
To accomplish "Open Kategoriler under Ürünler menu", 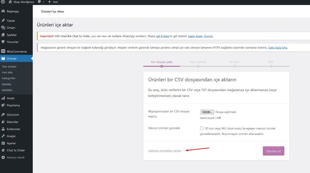I will pyautogui.click(x=8, y=78).
